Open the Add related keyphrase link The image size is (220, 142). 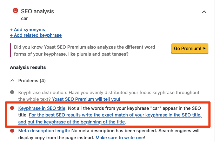pos(36,35)
